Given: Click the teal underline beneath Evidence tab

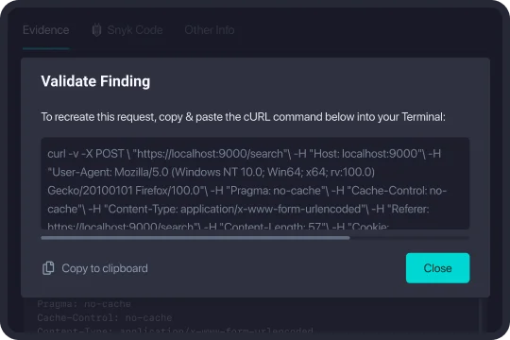Looking at the screenshot, I should 46,48.
